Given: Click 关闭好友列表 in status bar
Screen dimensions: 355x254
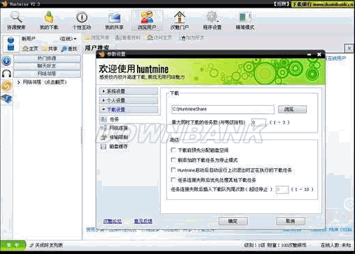Looking at the screenshot, I should coord(47,245).
